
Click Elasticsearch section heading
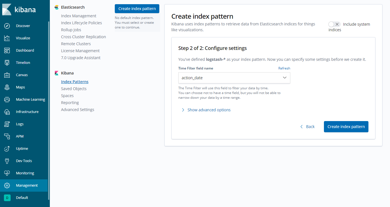click(x=73, y=7)
